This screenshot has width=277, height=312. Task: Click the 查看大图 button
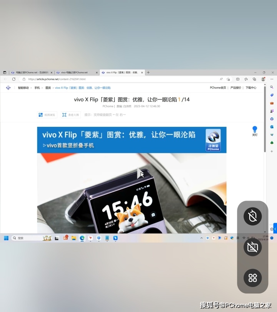pyautogui.click(x=71, y=115)
